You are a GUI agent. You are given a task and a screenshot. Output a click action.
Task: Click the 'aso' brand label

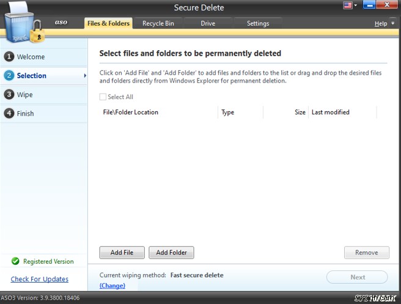click(x=61, y=22)
